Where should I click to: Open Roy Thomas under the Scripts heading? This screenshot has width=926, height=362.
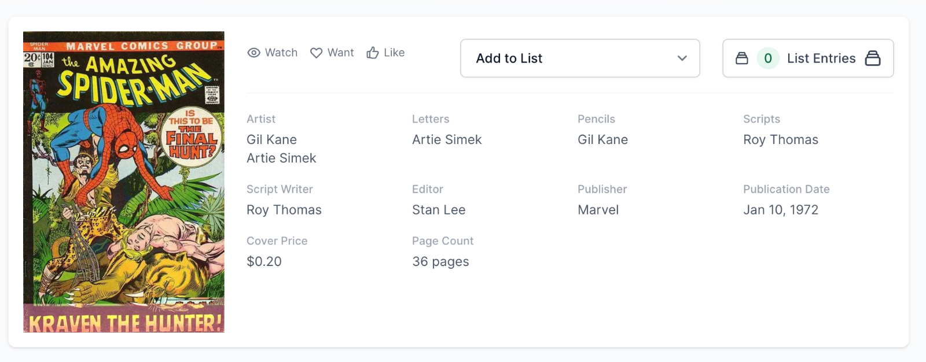(x=780, y=139)
